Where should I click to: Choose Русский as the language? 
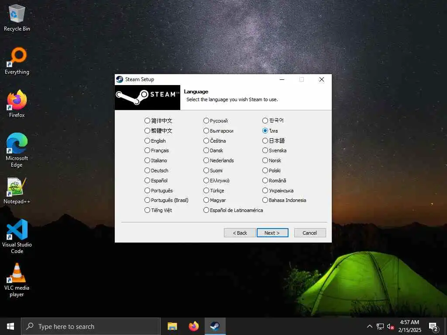216,121
